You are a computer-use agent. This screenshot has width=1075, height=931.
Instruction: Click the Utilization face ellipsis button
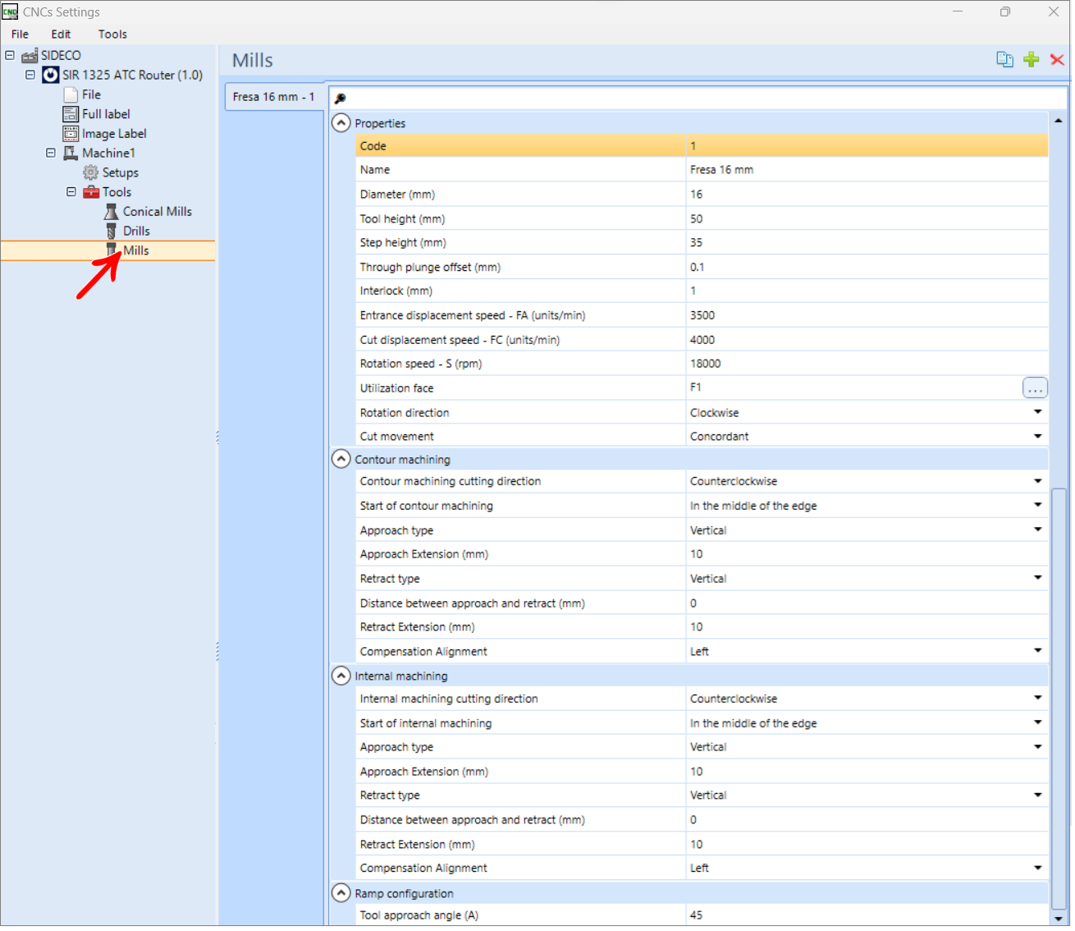(1035, 388)
